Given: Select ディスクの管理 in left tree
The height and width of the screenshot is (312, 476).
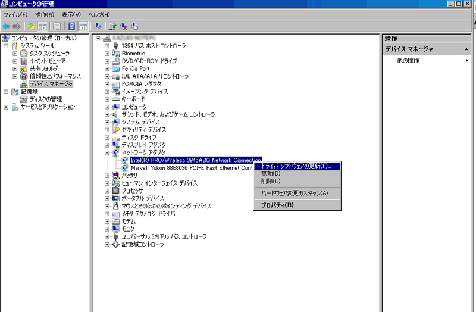Looking at the screenshot, I should 46,99.
